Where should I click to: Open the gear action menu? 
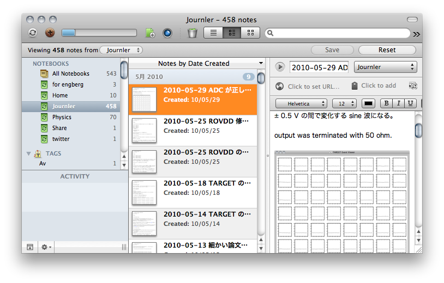point(46,247)
